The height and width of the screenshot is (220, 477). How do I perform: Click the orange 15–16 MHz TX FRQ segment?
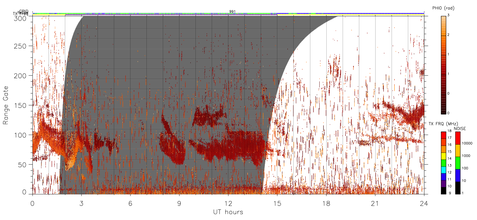tap(443, 149)
